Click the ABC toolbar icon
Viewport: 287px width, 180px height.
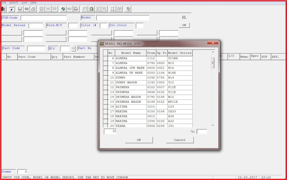70,9
